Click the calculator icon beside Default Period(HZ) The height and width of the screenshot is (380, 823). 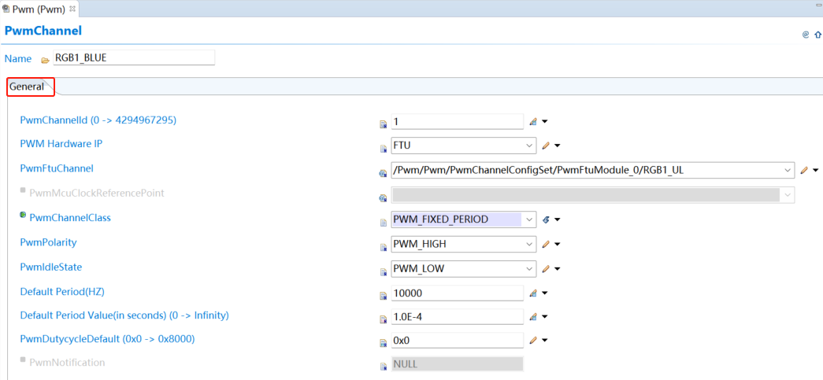[x=533, y=293]
